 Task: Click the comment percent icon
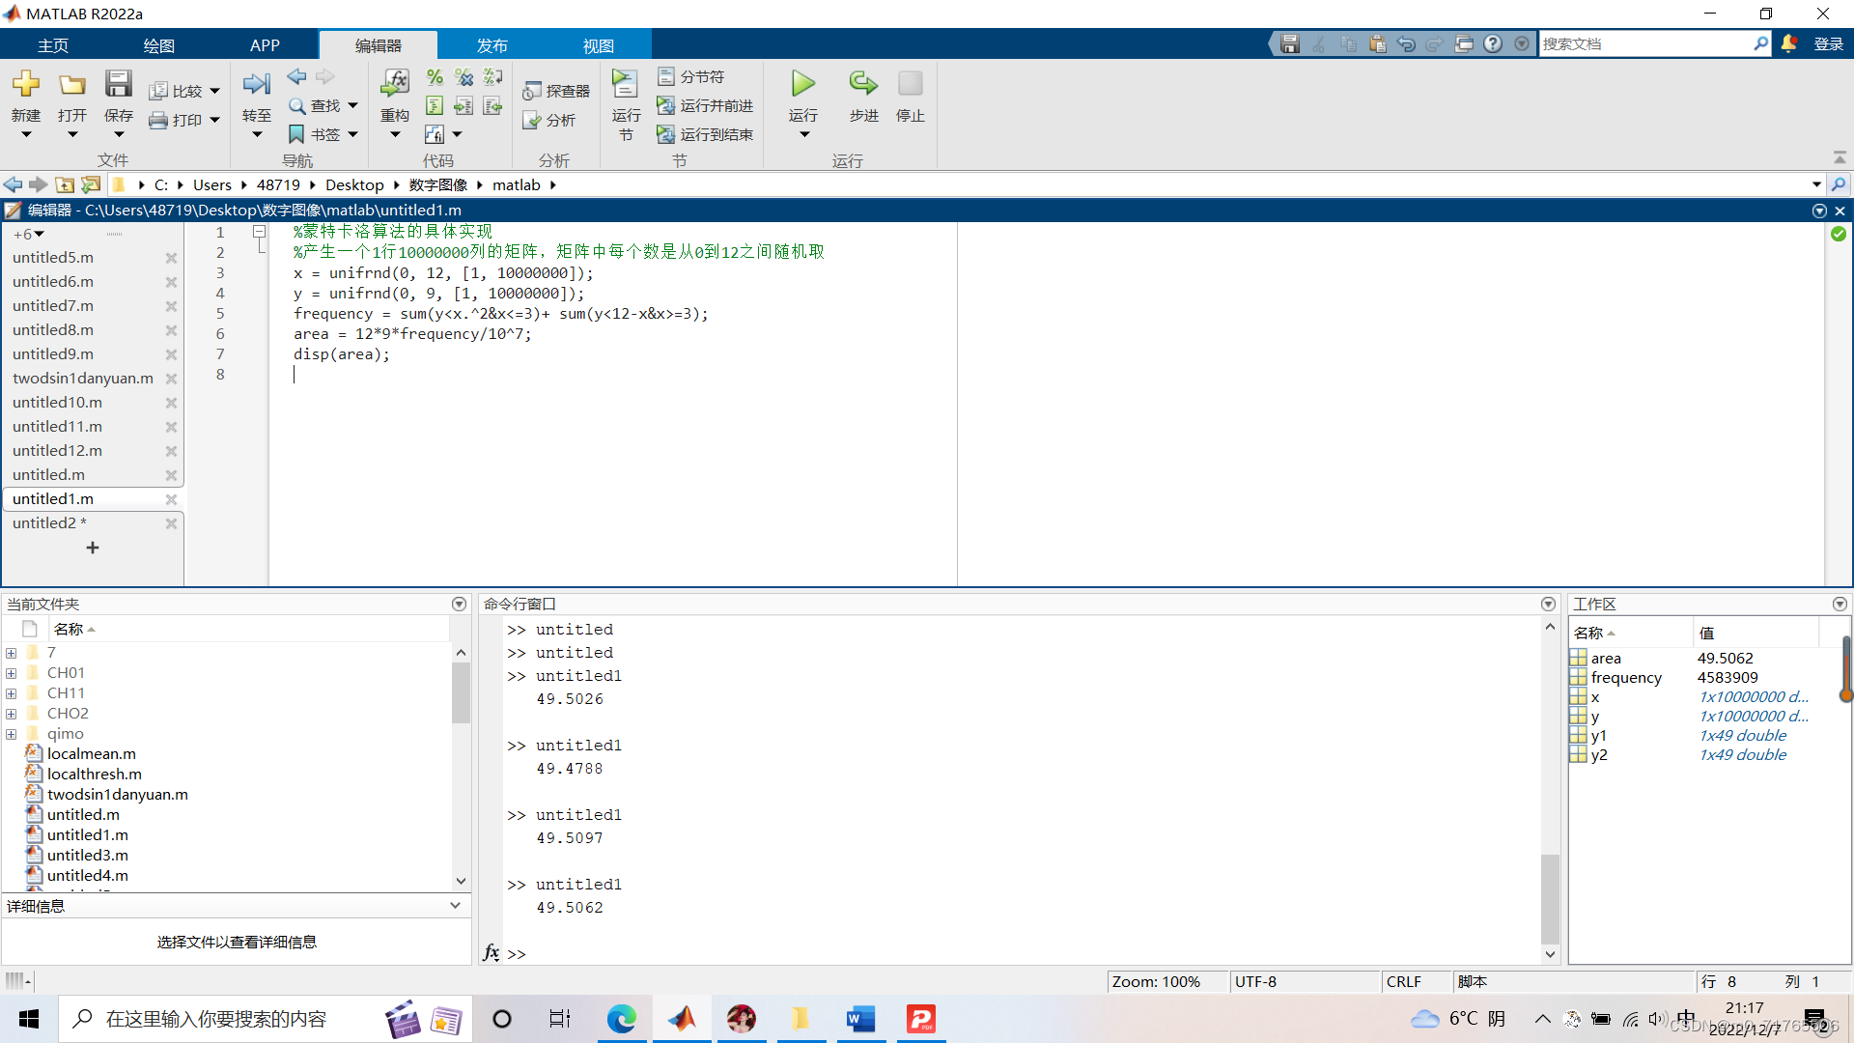pyautogui.click(x=435, y=77)
